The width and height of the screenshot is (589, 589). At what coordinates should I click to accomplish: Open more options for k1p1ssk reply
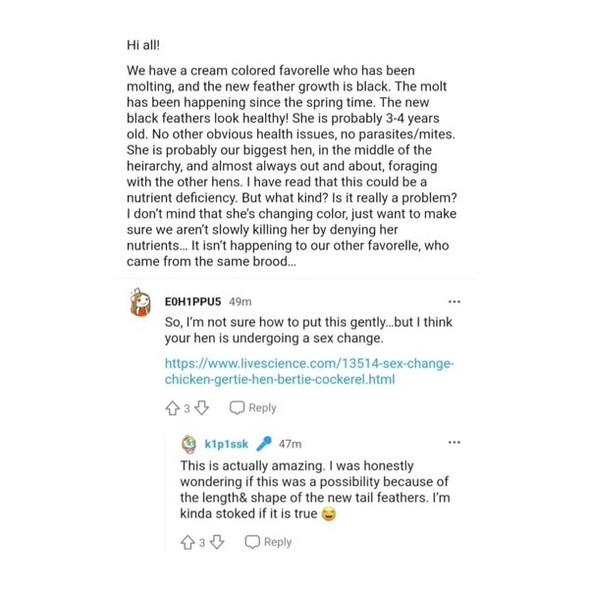[x=455, y=443]
